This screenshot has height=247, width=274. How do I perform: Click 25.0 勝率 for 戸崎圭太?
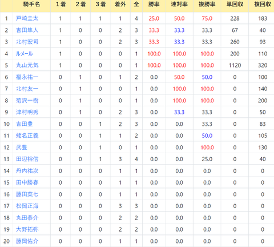click(154, 18)
